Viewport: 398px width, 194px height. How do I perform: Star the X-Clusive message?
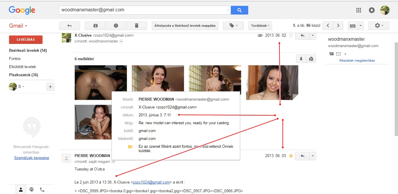point(291,35)
